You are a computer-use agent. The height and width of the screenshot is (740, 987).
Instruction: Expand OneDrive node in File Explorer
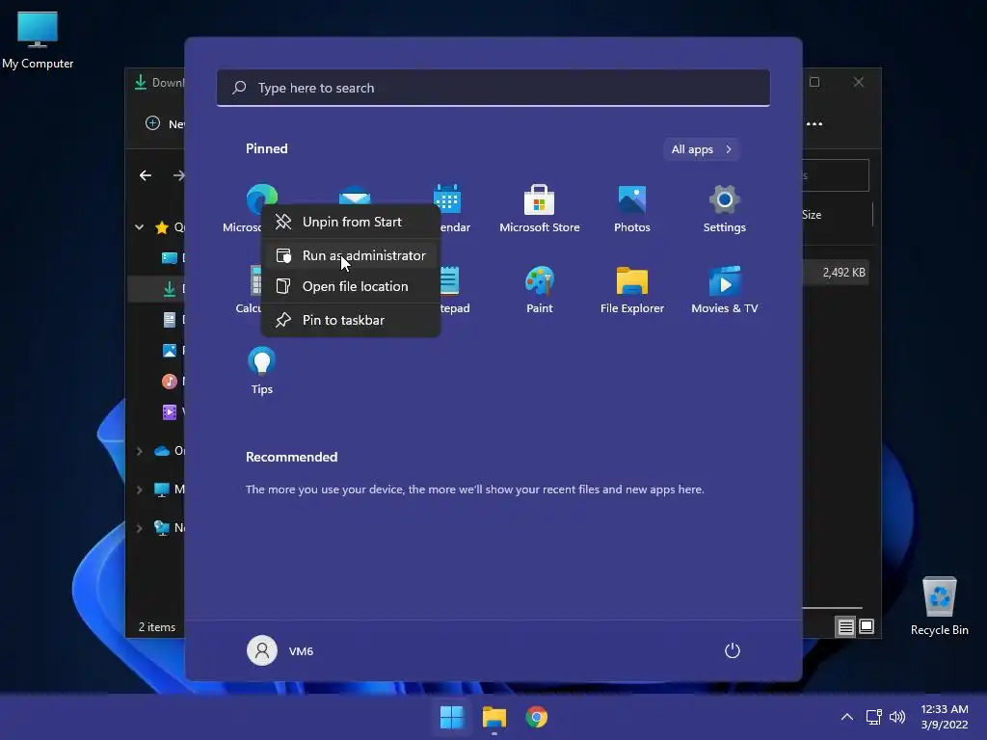139,451
